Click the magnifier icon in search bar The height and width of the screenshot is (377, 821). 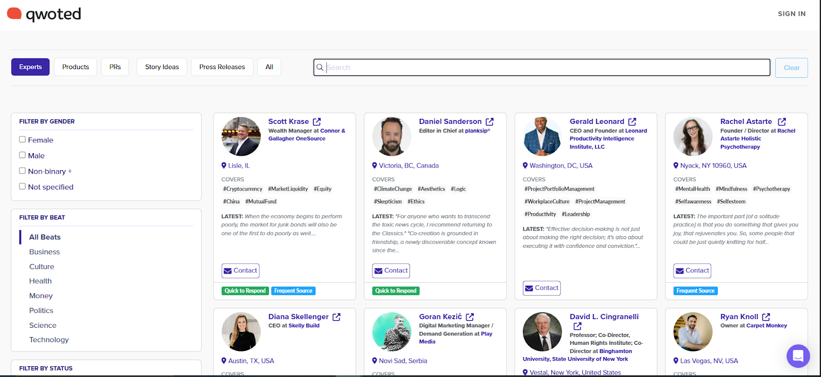click(x=320, y=68)
